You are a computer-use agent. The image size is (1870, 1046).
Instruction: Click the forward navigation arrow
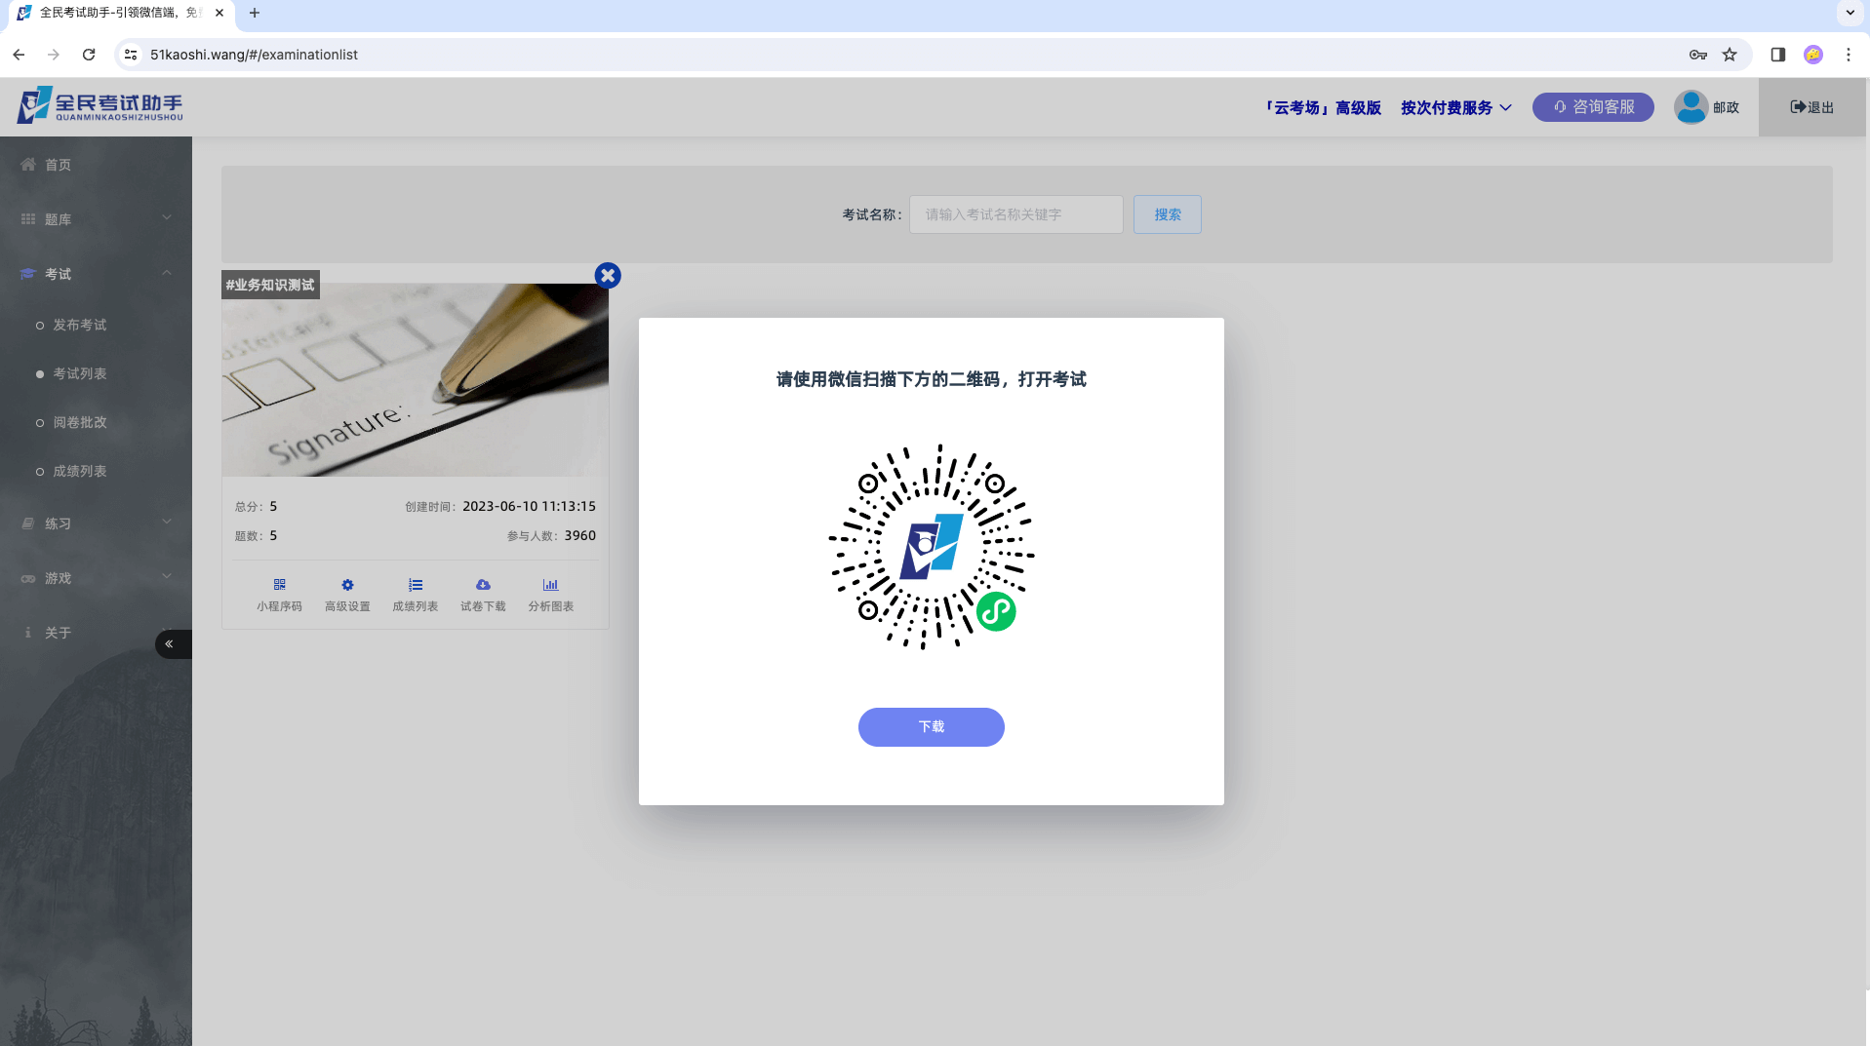(54, 55)
